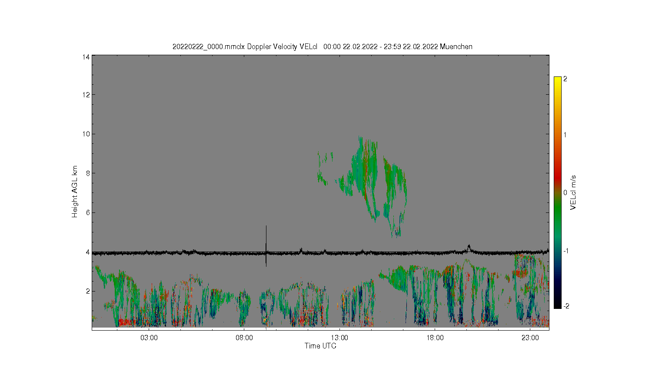Viewport: 652px width, 391px height.
Task: Click the vertical black spike near 09:00
Action: (x=266, y=246)
